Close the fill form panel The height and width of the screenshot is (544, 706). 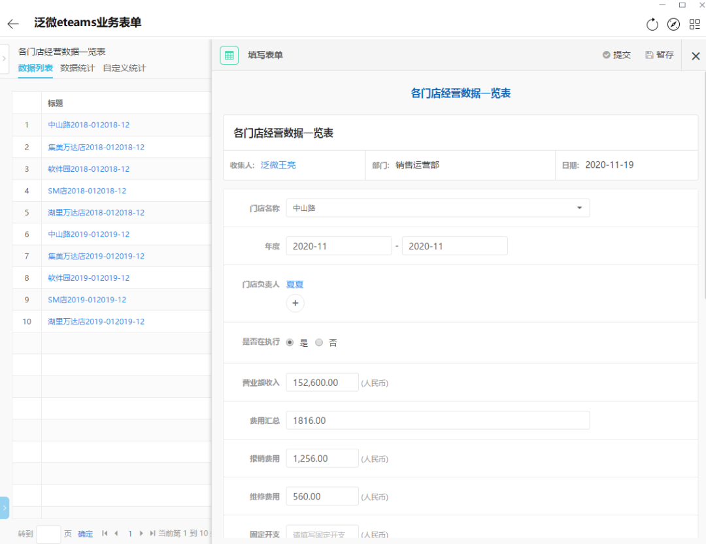point(696,56)
